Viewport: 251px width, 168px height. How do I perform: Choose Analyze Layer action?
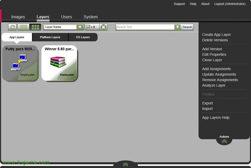[x=214, y=85]
